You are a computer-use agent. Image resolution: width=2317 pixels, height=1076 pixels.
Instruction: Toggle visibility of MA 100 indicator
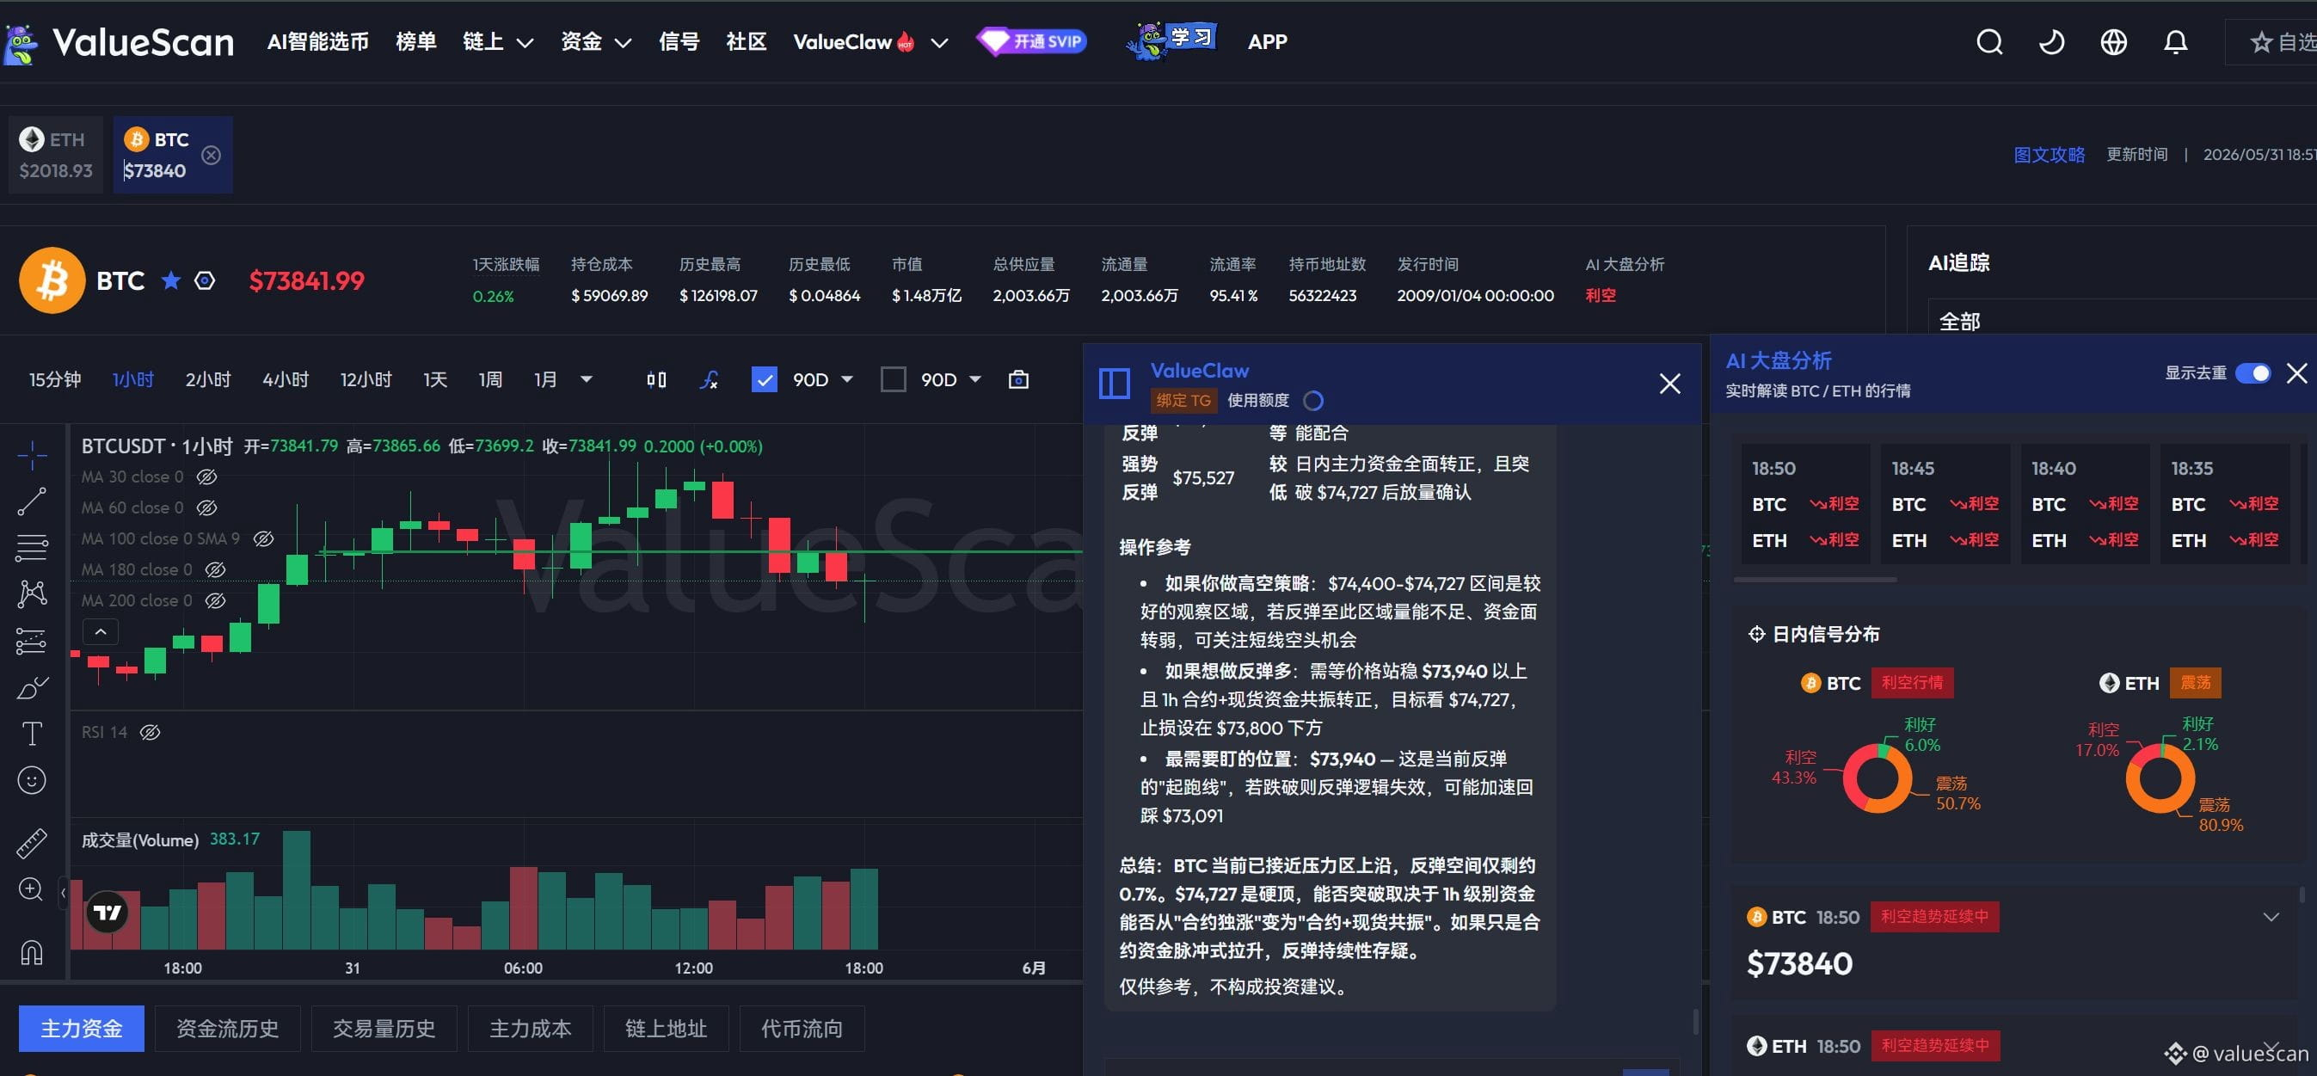click(x=263, y=539)
